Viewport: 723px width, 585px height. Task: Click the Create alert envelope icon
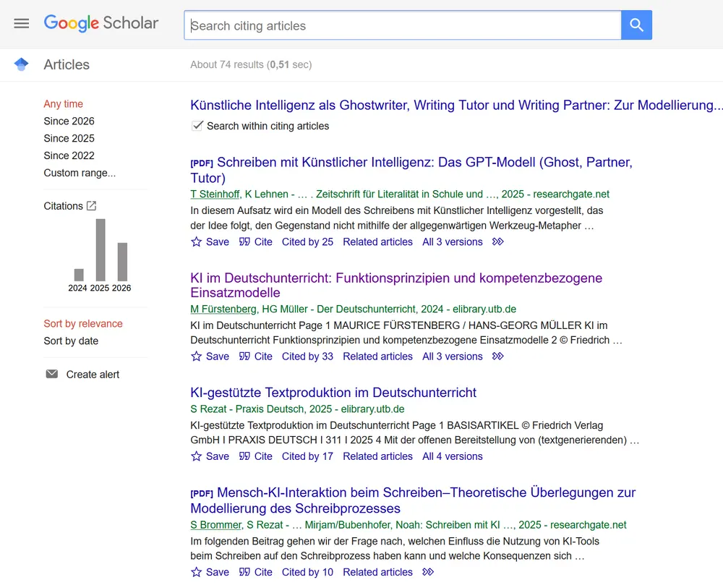coord(52,374)
